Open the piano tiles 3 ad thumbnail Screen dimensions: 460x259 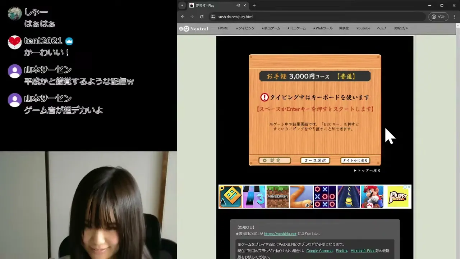[x=254, y=197]
